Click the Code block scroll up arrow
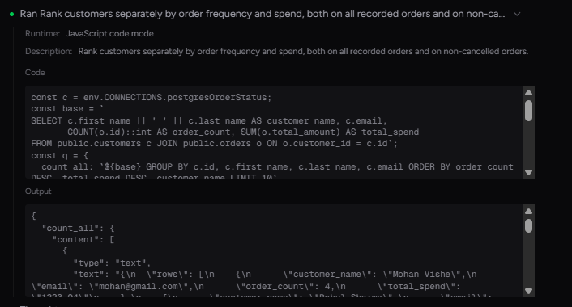Viewport: 572px width, 307px height. [528, 93]
